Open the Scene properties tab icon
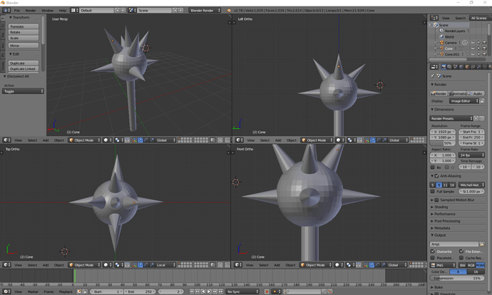Image resolution: width=492 pixels, height=295 pixels. (x=456, y=67)
